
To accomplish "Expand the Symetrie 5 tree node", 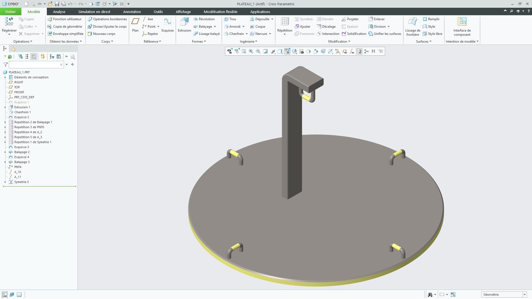I will coord(5,182).
